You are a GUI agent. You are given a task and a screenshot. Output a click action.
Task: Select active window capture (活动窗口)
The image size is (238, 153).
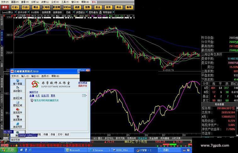point(18,89)
